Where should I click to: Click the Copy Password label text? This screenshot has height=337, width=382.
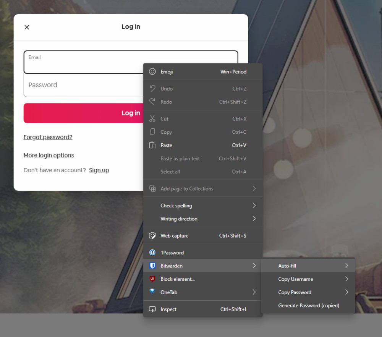[x=295, y=292]
